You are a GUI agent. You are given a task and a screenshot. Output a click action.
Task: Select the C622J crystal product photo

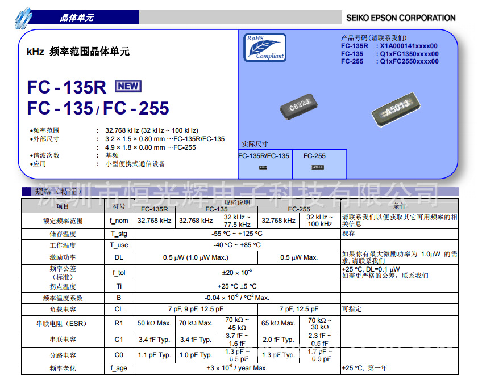[x=298, y=106]
